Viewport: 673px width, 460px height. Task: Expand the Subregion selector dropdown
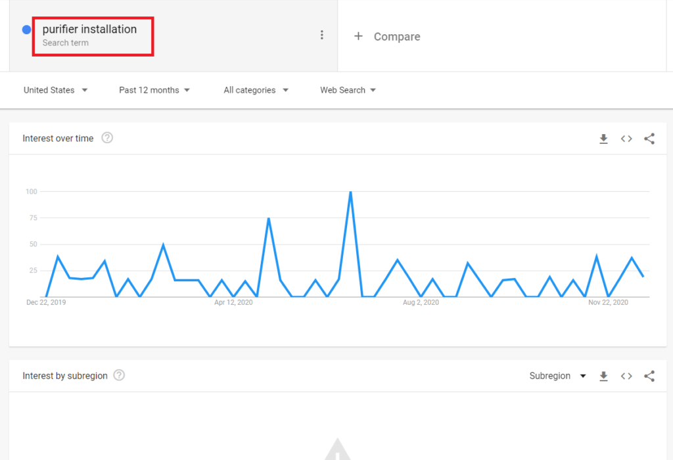coord(557,376)
